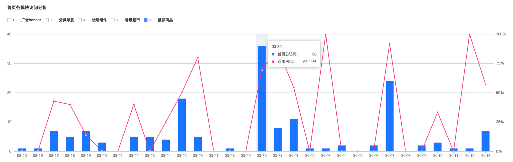Click the blue bar above 04-01

point(294,135)
